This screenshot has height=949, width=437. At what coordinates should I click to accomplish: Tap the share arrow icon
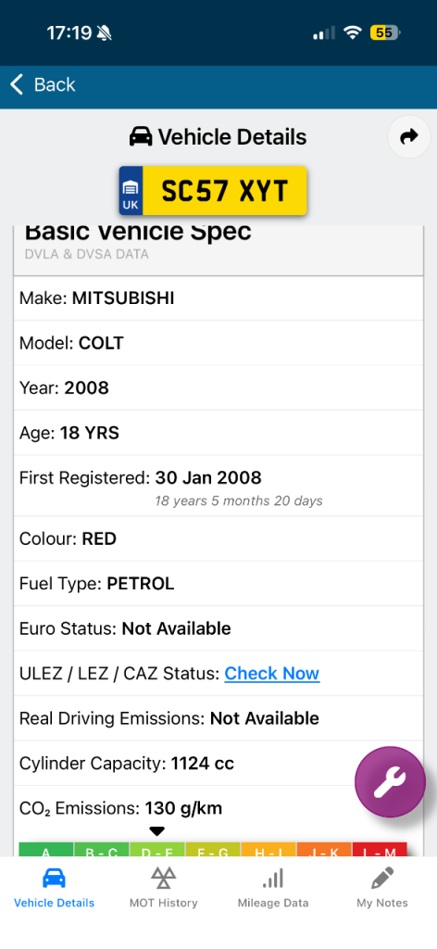tap(409, 137)
